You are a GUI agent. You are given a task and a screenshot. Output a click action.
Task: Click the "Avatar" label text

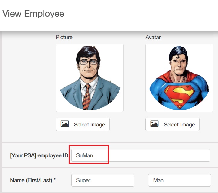pos(153,37)
